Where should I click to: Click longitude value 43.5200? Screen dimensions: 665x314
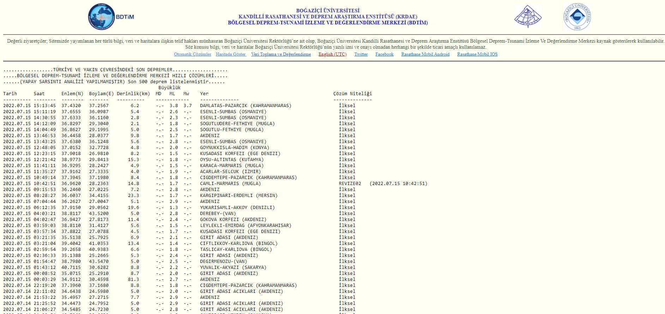99,214
